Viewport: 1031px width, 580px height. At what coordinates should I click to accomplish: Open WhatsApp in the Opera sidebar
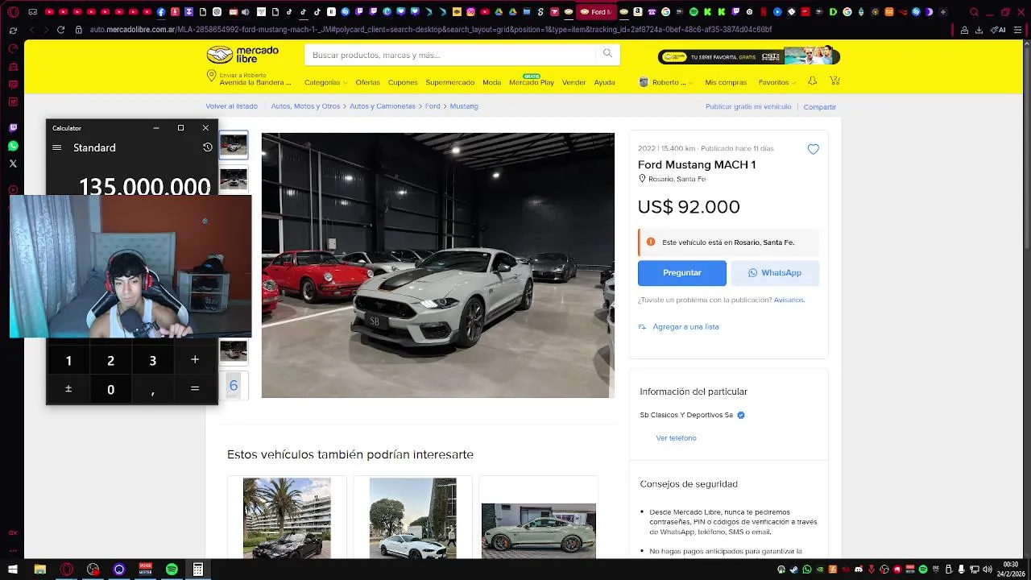(13, 146)
